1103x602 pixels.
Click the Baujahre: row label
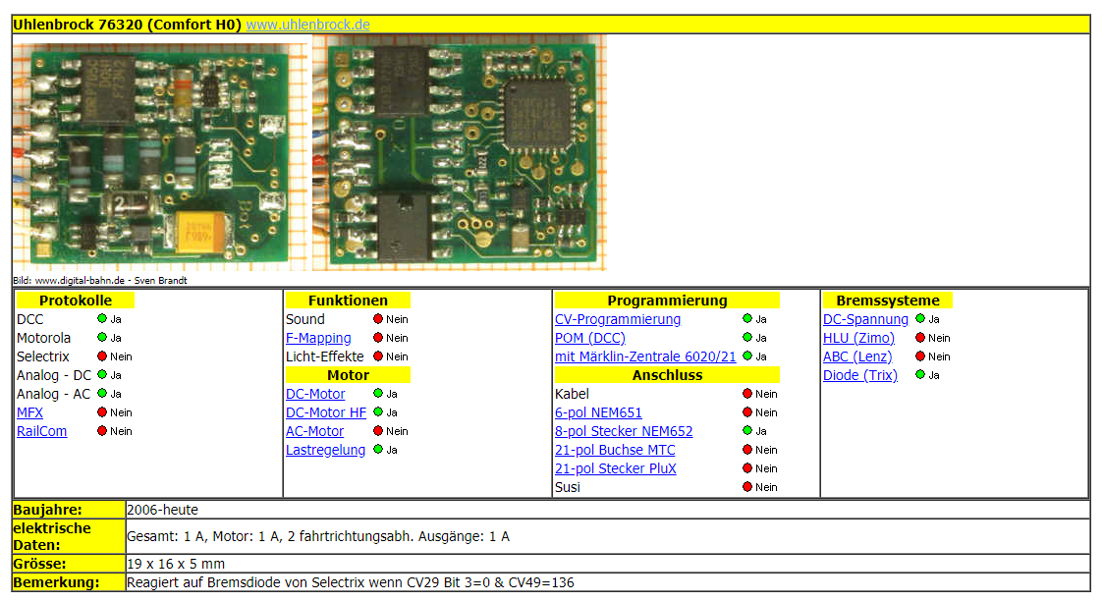[x=47, y=510]
